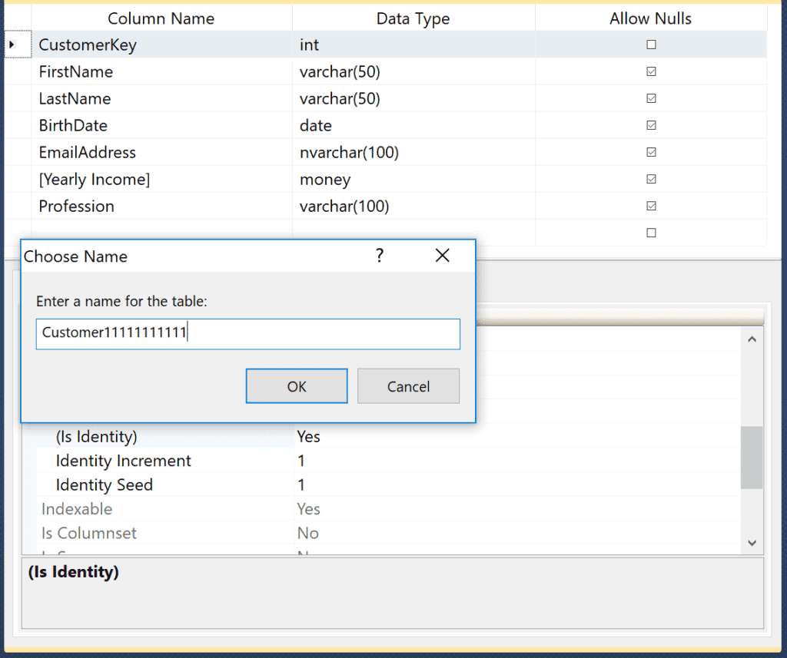Cancel the Choose Name dialog

[408, 386]
